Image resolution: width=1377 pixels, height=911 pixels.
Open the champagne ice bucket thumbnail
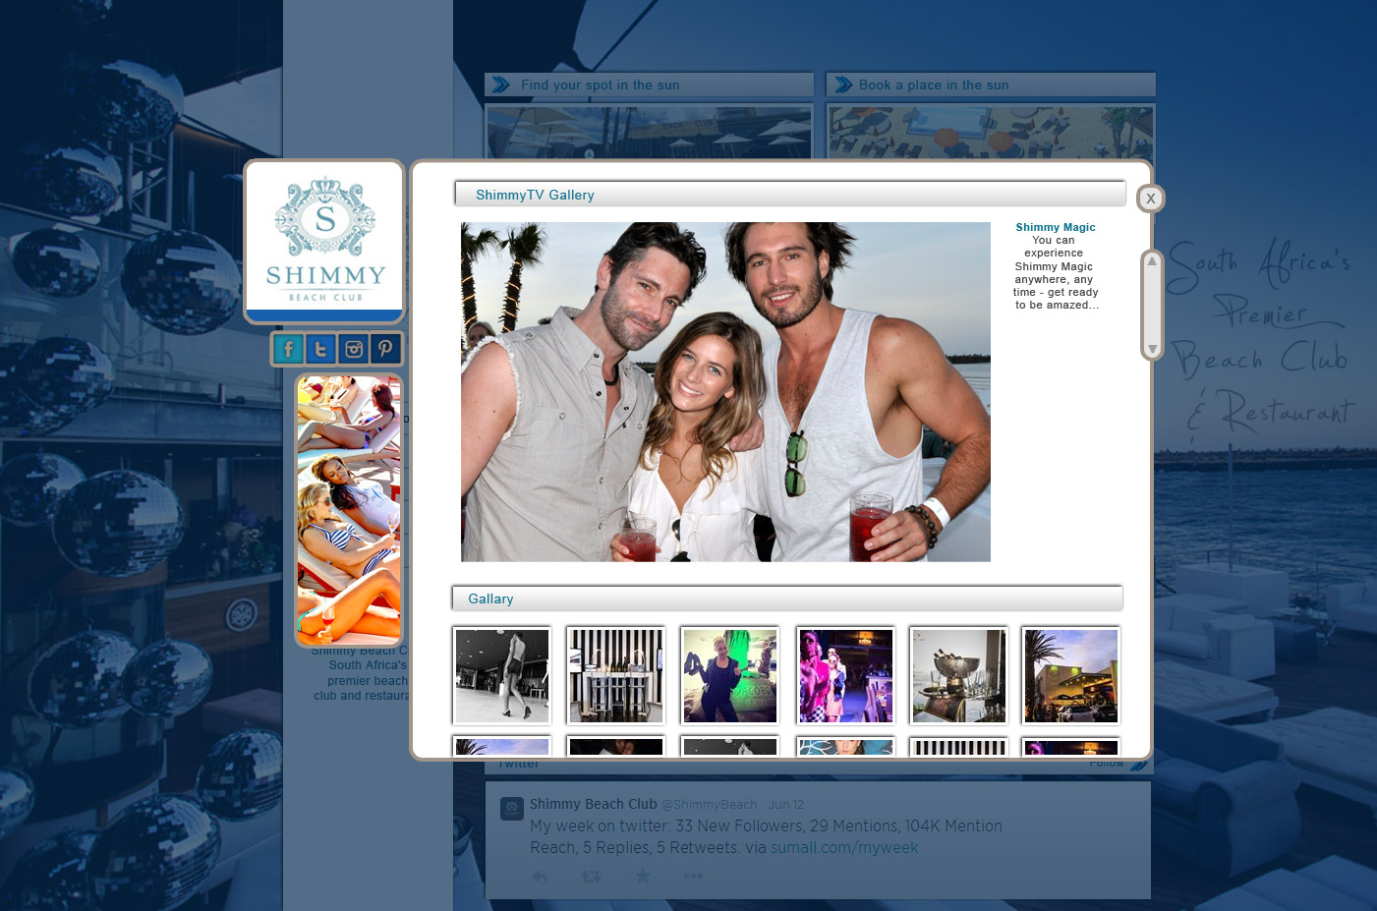point(958,676)
